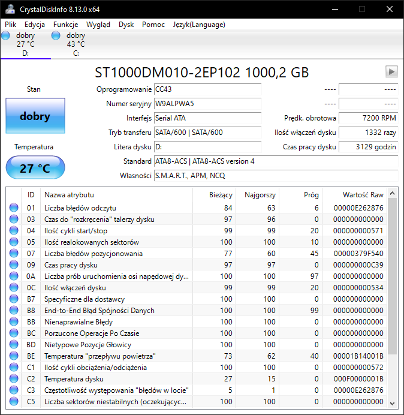
Task: Click the Interfejs field Serial ATA
Action: pyautogui.click(x=207, y=118)
